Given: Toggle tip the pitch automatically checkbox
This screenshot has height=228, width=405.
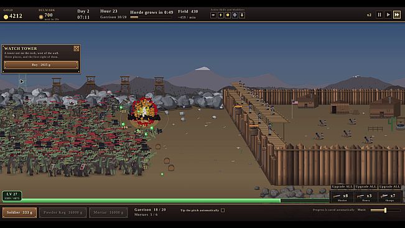Looking at the screenshot, I should click(223, 211).
